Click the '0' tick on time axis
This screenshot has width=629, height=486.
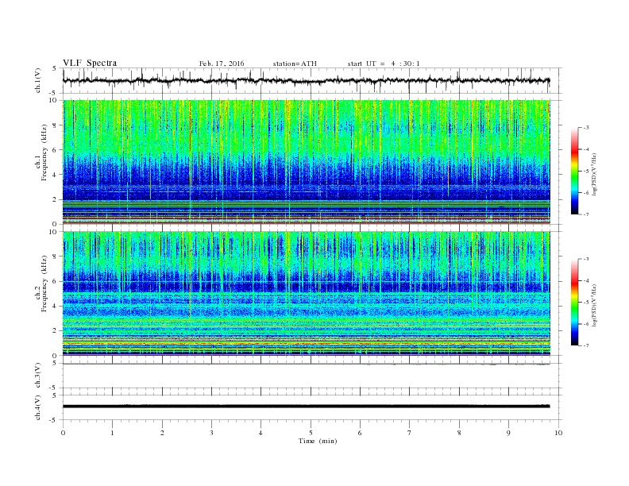[x=63, y=433]
